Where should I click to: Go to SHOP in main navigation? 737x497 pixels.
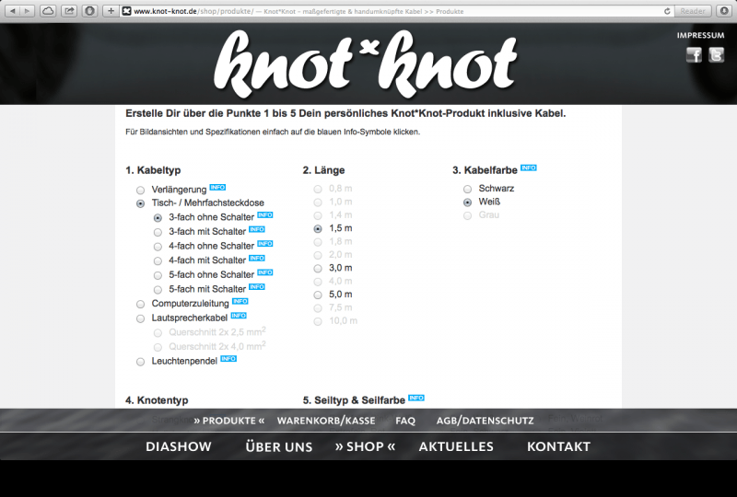[365, 446]
